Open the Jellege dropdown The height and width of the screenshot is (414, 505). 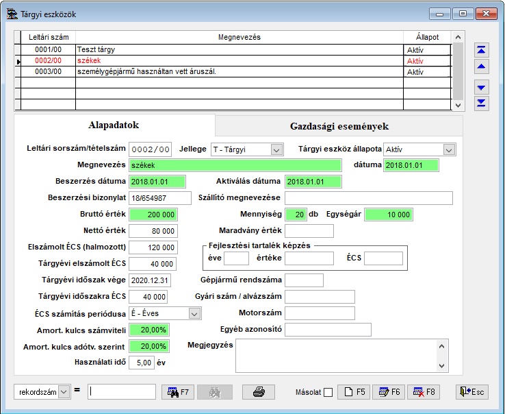276,149
